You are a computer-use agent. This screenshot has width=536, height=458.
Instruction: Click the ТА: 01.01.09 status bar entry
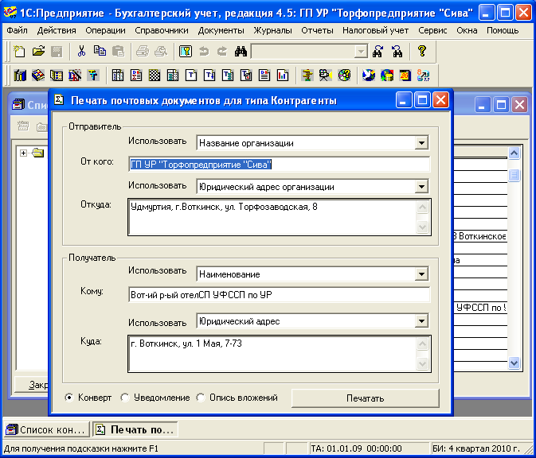[369, 448]
